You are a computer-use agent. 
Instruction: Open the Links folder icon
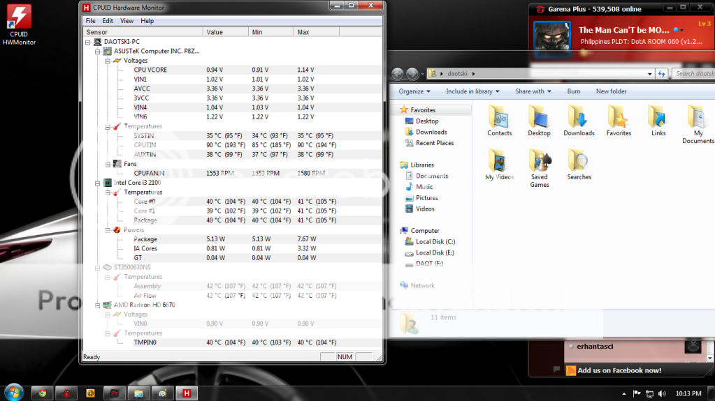pos(658,121)
